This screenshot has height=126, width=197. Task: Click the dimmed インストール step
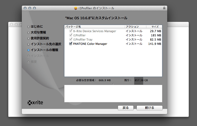click(x=40, y=56)
